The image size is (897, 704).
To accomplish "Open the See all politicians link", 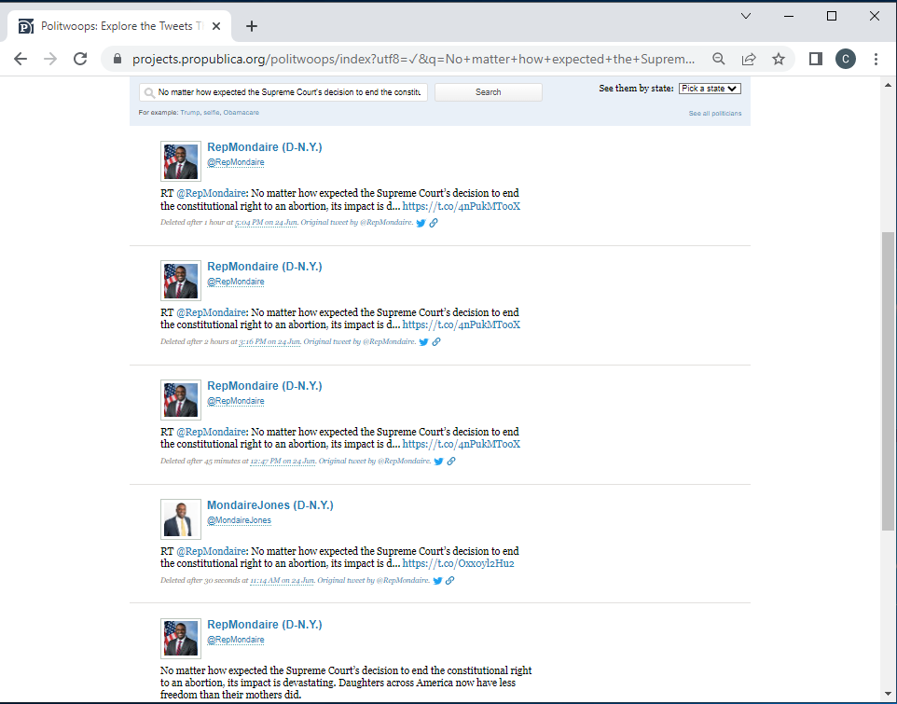I will (x=715, y=114).
